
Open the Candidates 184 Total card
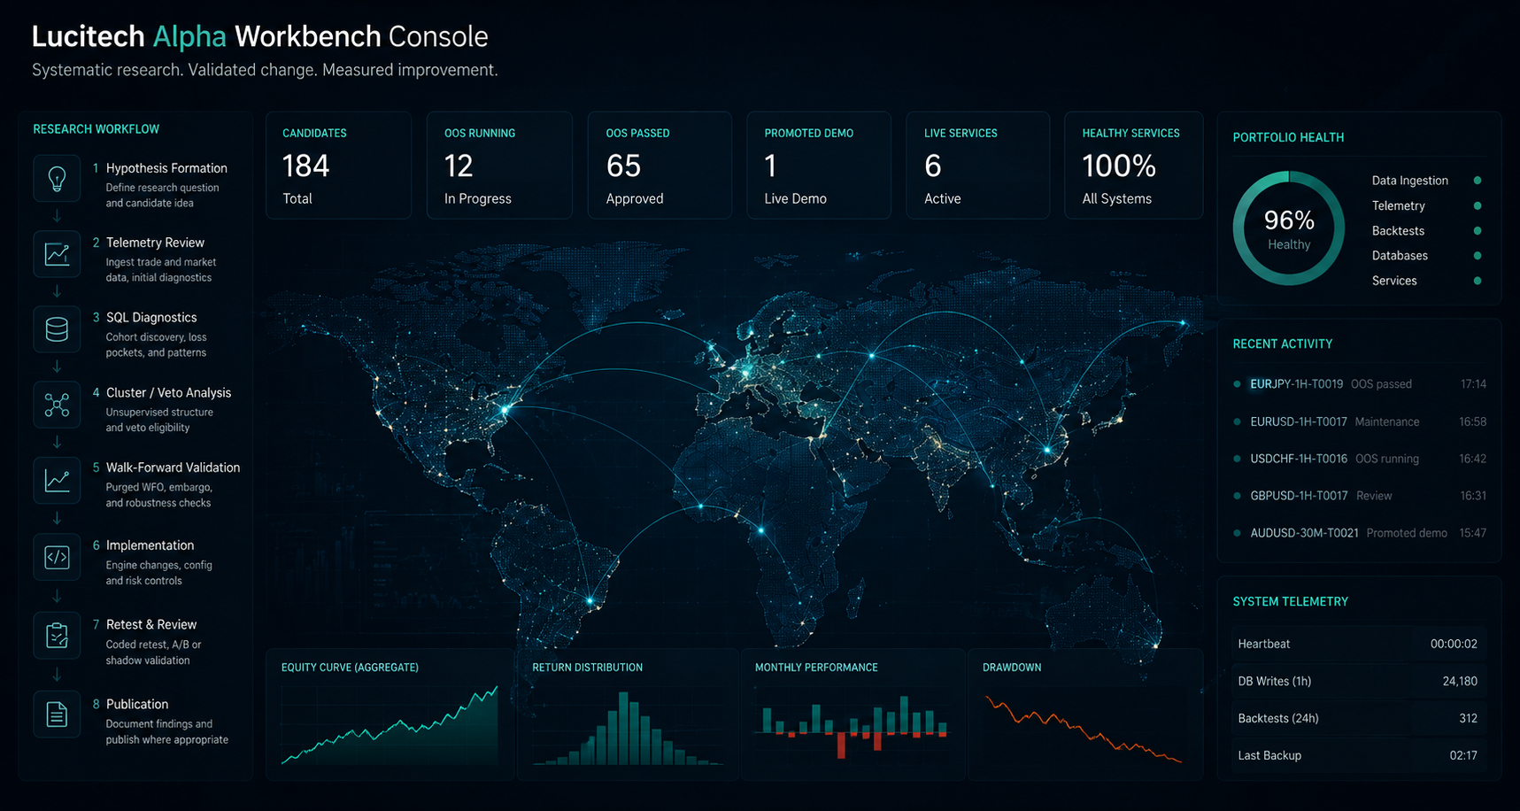338,166
